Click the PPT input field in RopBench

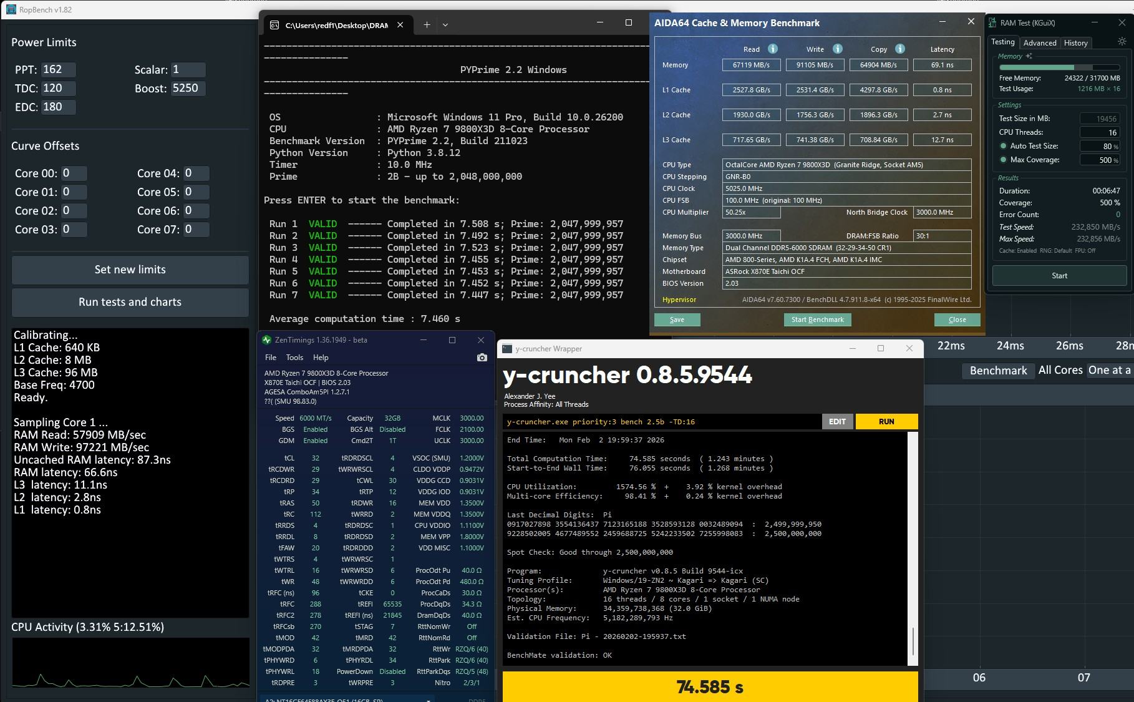59,70
